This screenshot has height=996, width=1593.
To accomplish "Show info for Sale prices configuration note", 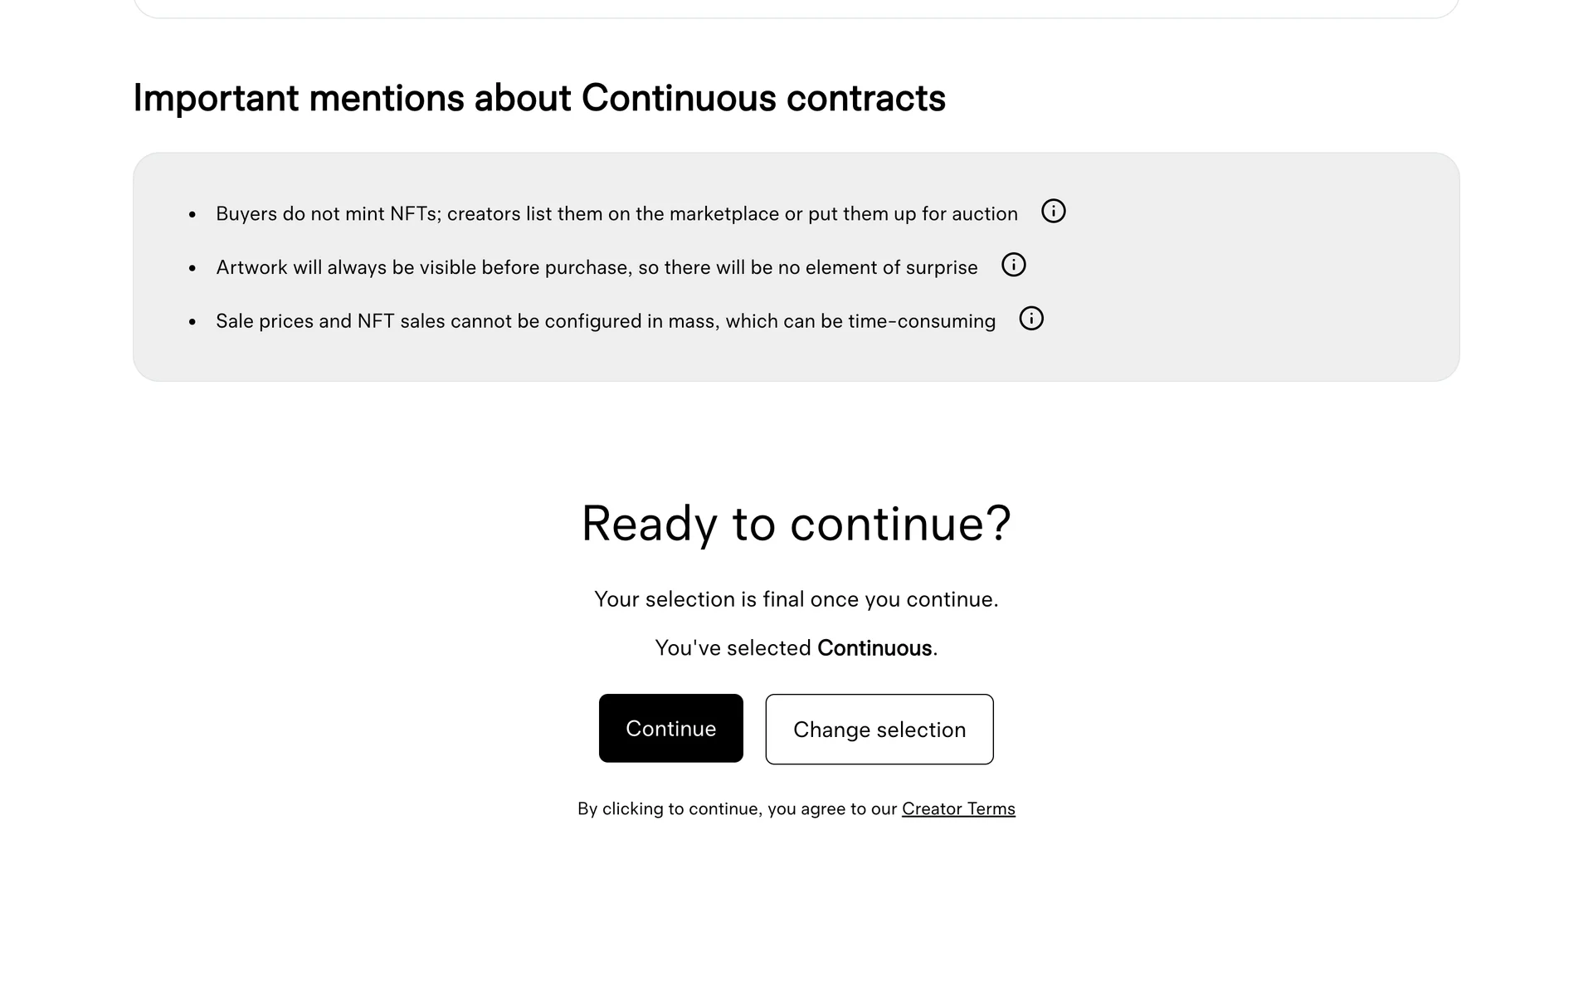I will (1030, 319).
